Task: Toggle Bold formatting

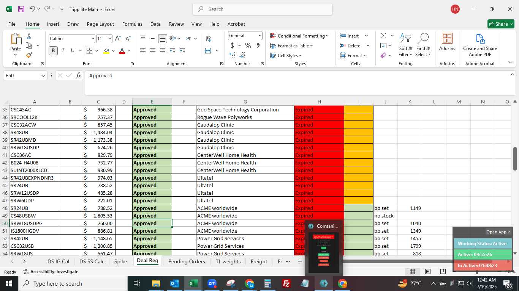Action: pyautogui.click(x=53, y=50)
